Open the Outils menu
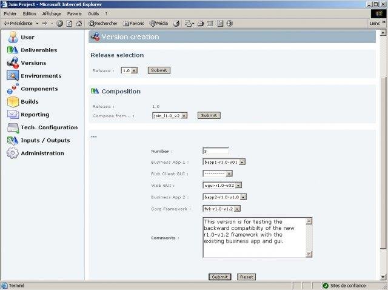The width and height of the screenshot is (388, 290). point(93,13)
